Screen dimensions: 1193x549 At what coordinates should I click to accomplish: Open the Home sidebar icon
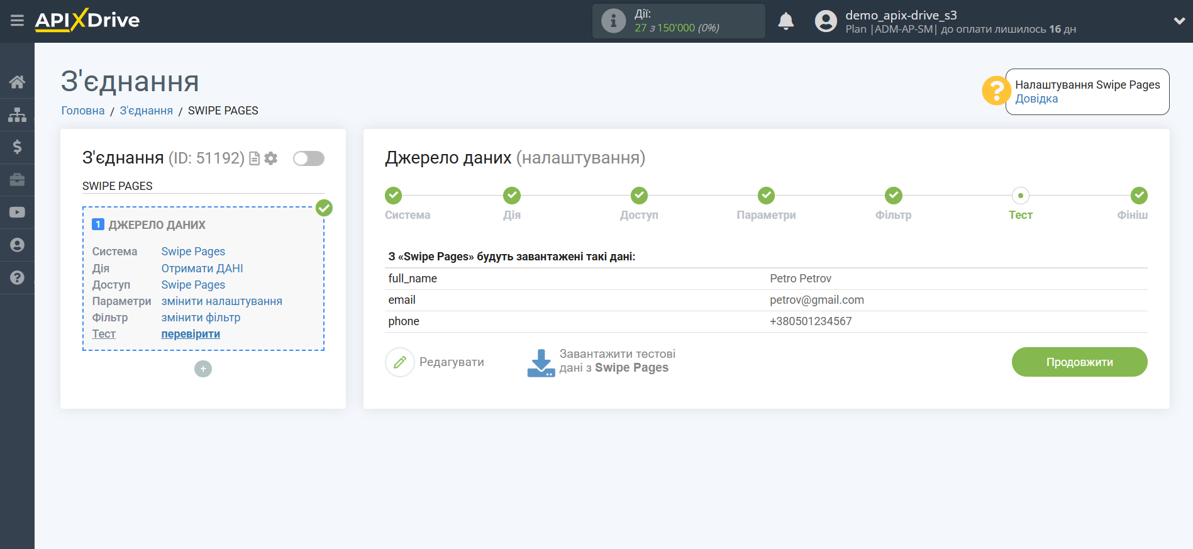point(17,82)
